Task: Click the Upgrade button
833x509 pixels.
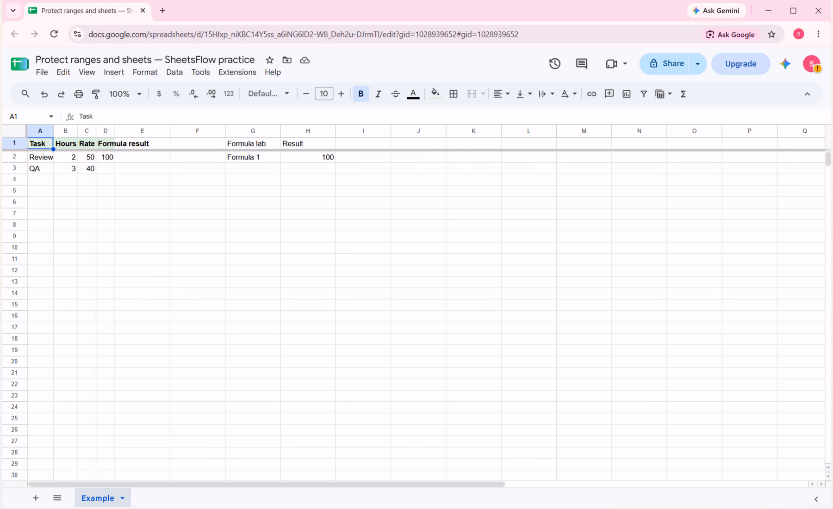Action: tap(740, 64)
